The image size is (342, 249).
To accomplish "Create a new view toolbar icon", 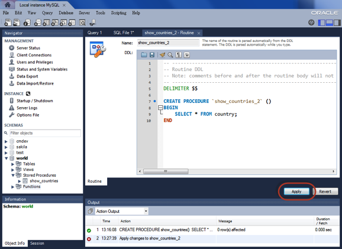I will pos(55,22).
